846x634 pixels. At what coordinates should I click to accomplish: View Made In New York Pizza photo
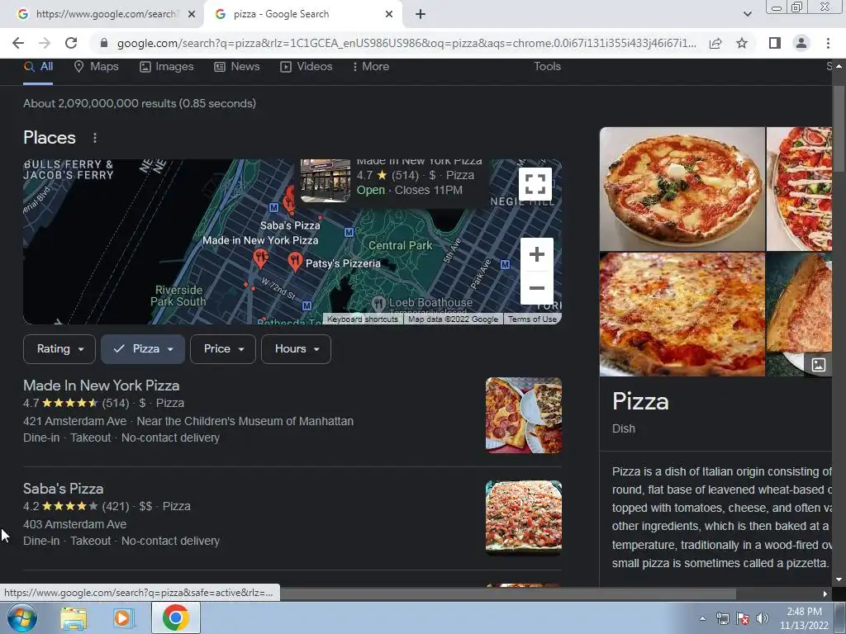(523, 415)
